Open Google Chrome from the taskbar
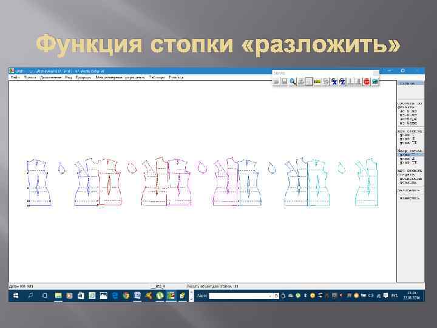Viewport: 437px width, 328px height. 126,295
